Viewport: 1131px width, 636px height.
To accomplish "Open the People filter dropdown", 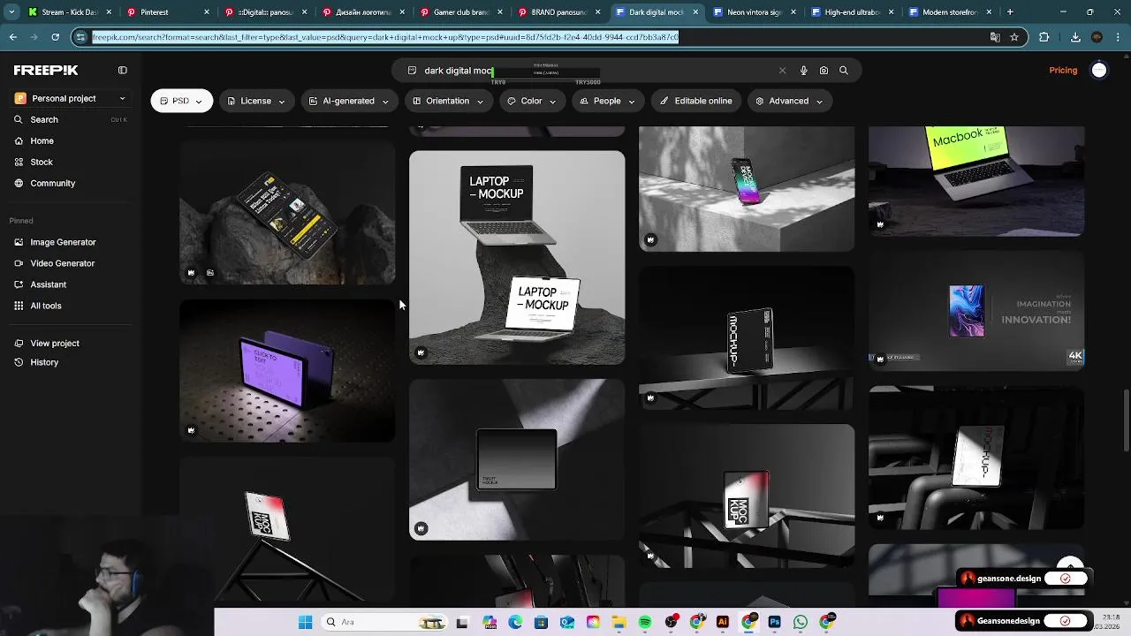I will [x=608, y=101].
